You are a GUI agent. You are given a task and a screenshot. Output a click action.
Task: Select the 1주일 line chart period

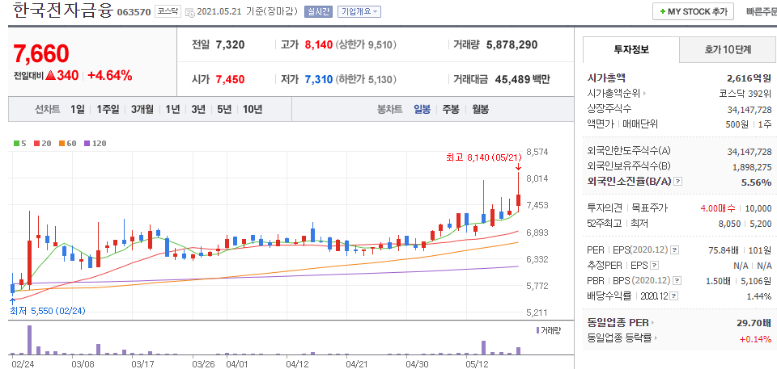click(108, 109)
